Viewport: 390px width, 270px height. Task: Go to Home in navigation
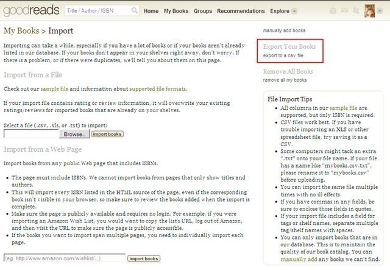tap(151, 11)
